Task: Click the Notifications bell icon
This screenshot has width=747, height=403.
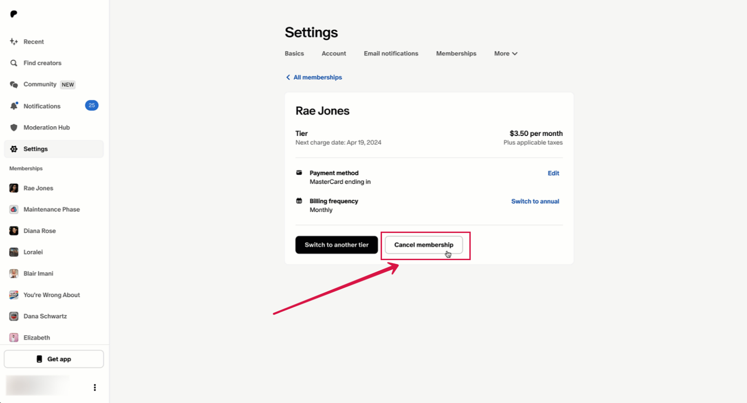Action: click(14, 106)
